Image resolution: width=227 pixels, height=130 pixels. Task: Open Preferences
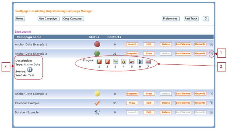pos(171,19)
